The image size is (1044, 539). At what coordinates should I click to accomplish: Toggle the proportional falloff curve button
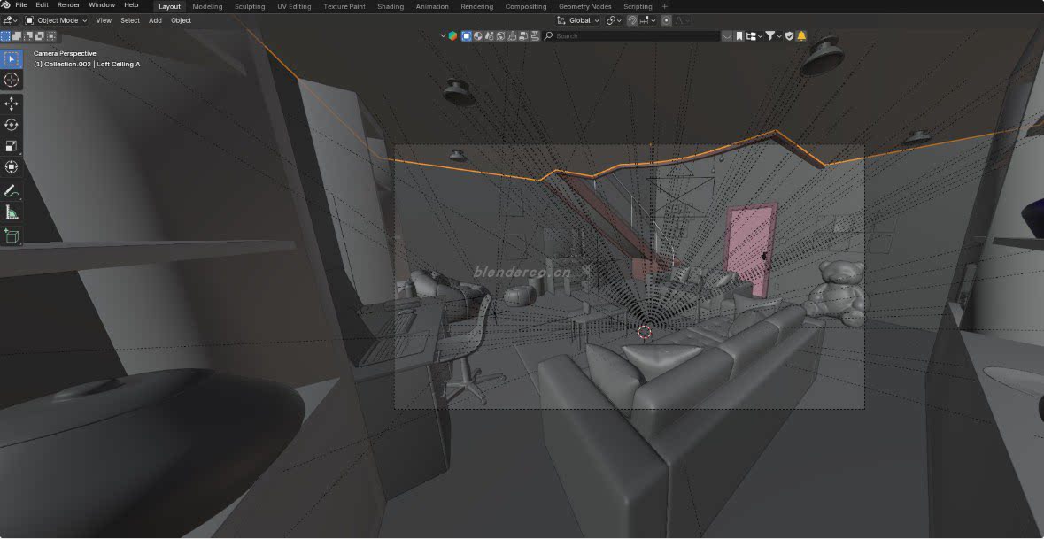point(682,20)
